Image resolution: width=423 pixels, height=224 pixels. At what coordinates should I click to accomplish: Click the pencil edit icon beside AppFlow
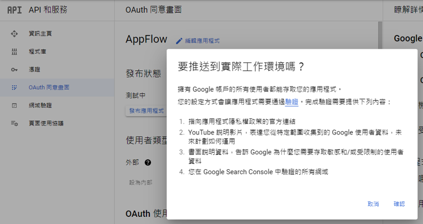point(179,41)
